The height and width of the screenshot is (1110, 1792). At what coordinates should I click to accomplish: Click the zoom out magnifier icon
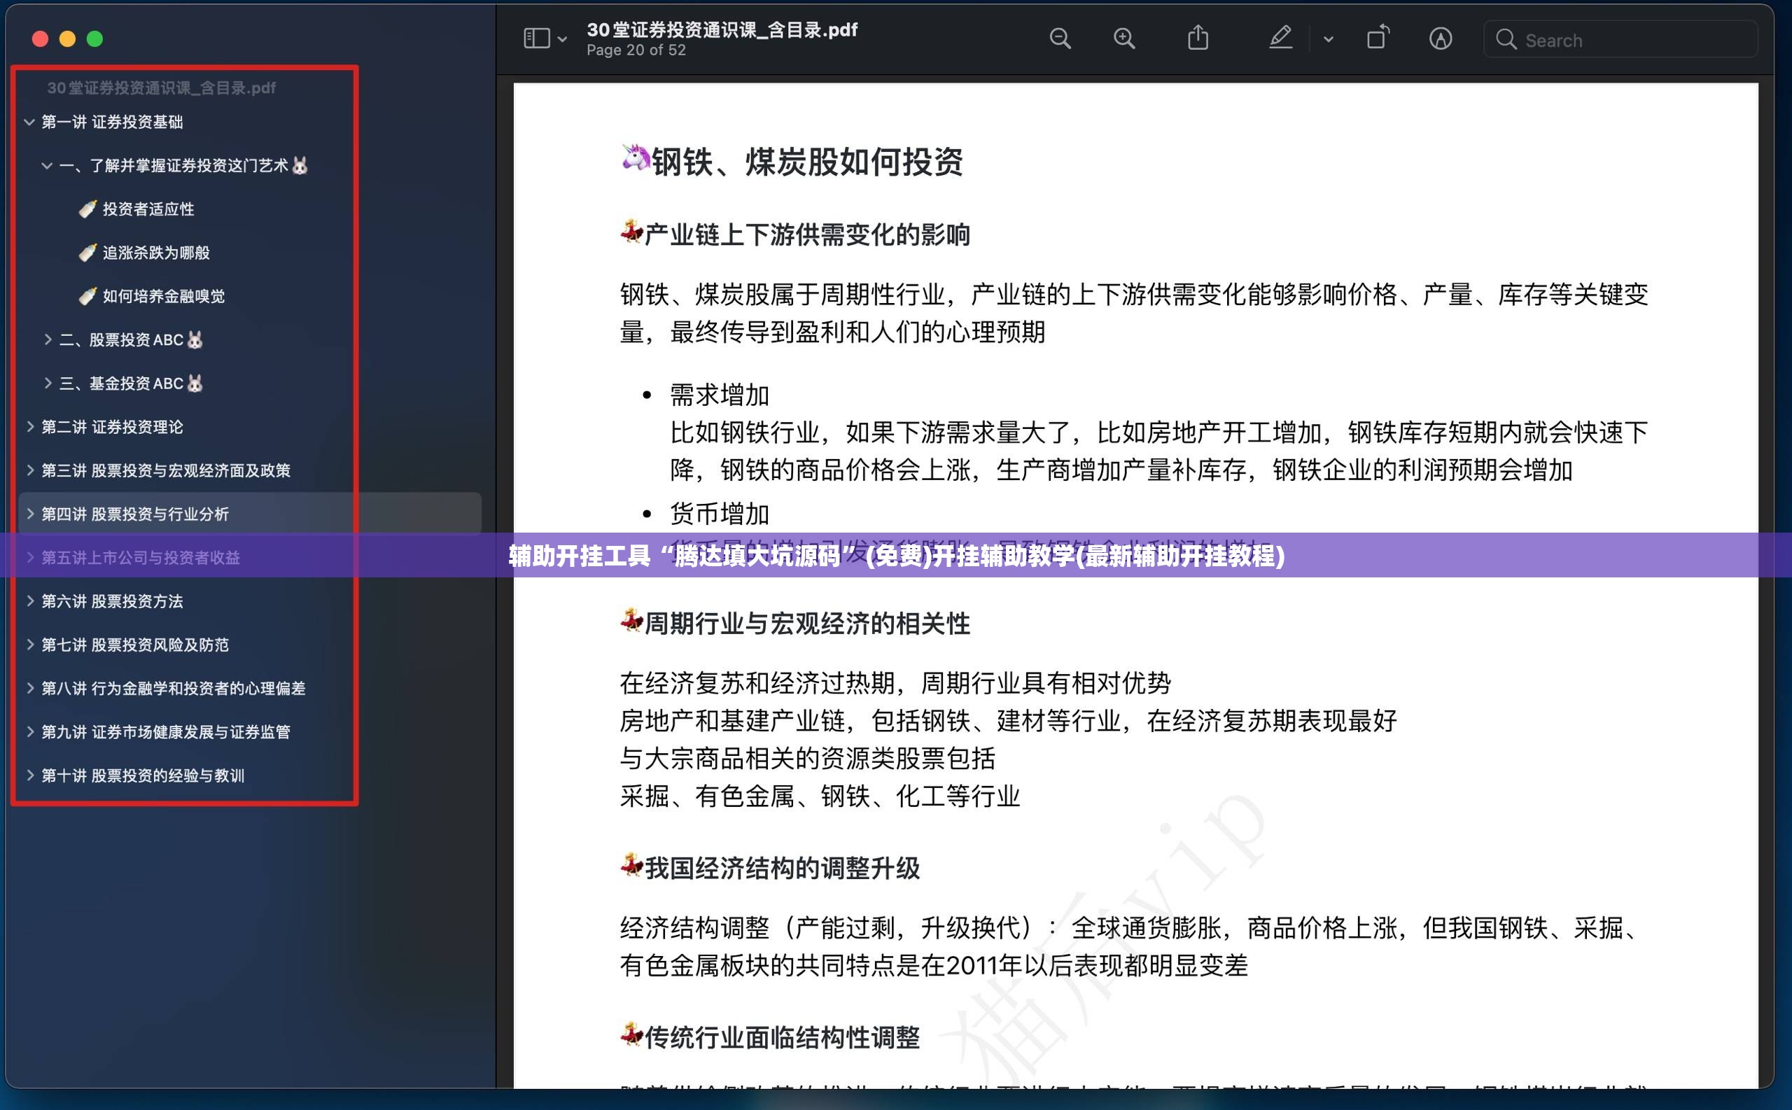point(1060,38)
